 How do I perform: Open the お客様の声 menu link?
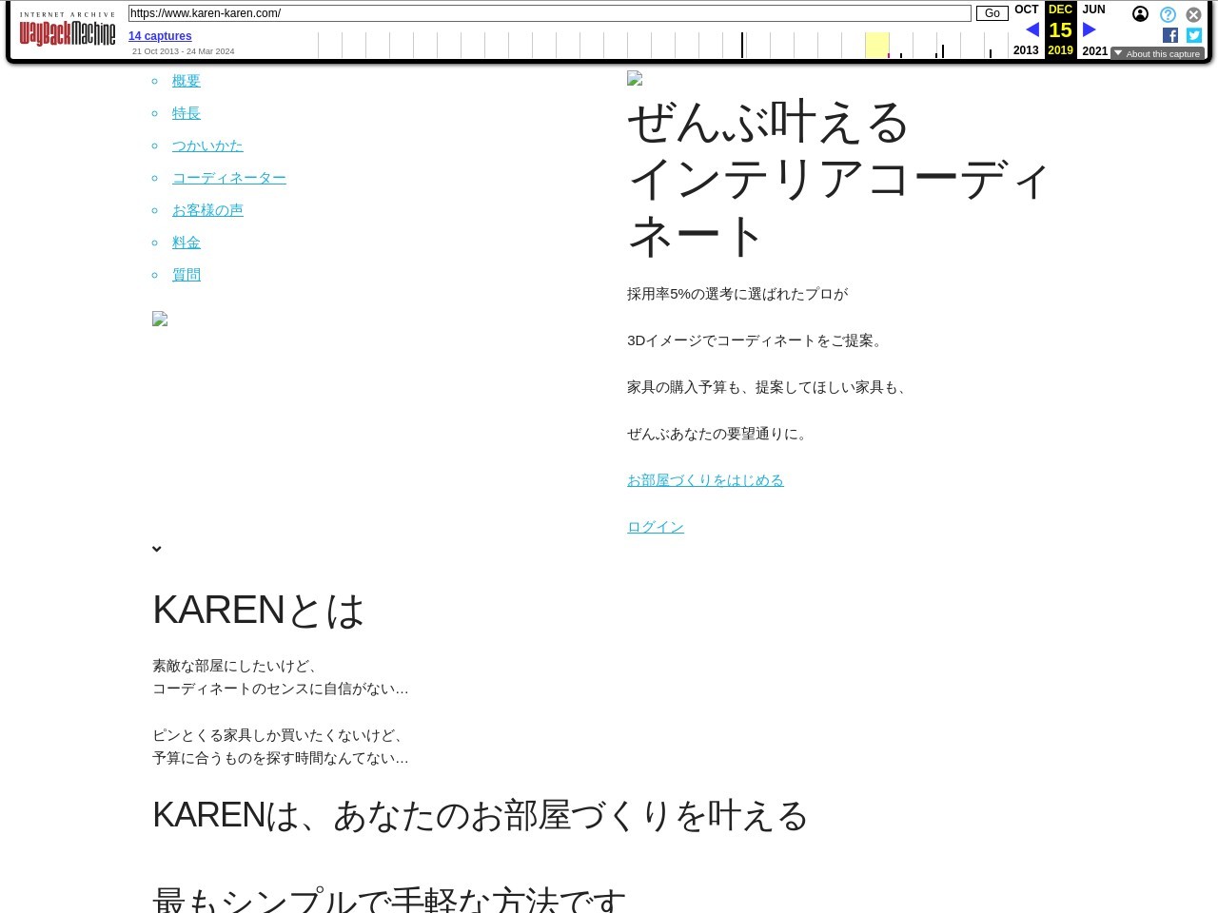tap(207, 210)
